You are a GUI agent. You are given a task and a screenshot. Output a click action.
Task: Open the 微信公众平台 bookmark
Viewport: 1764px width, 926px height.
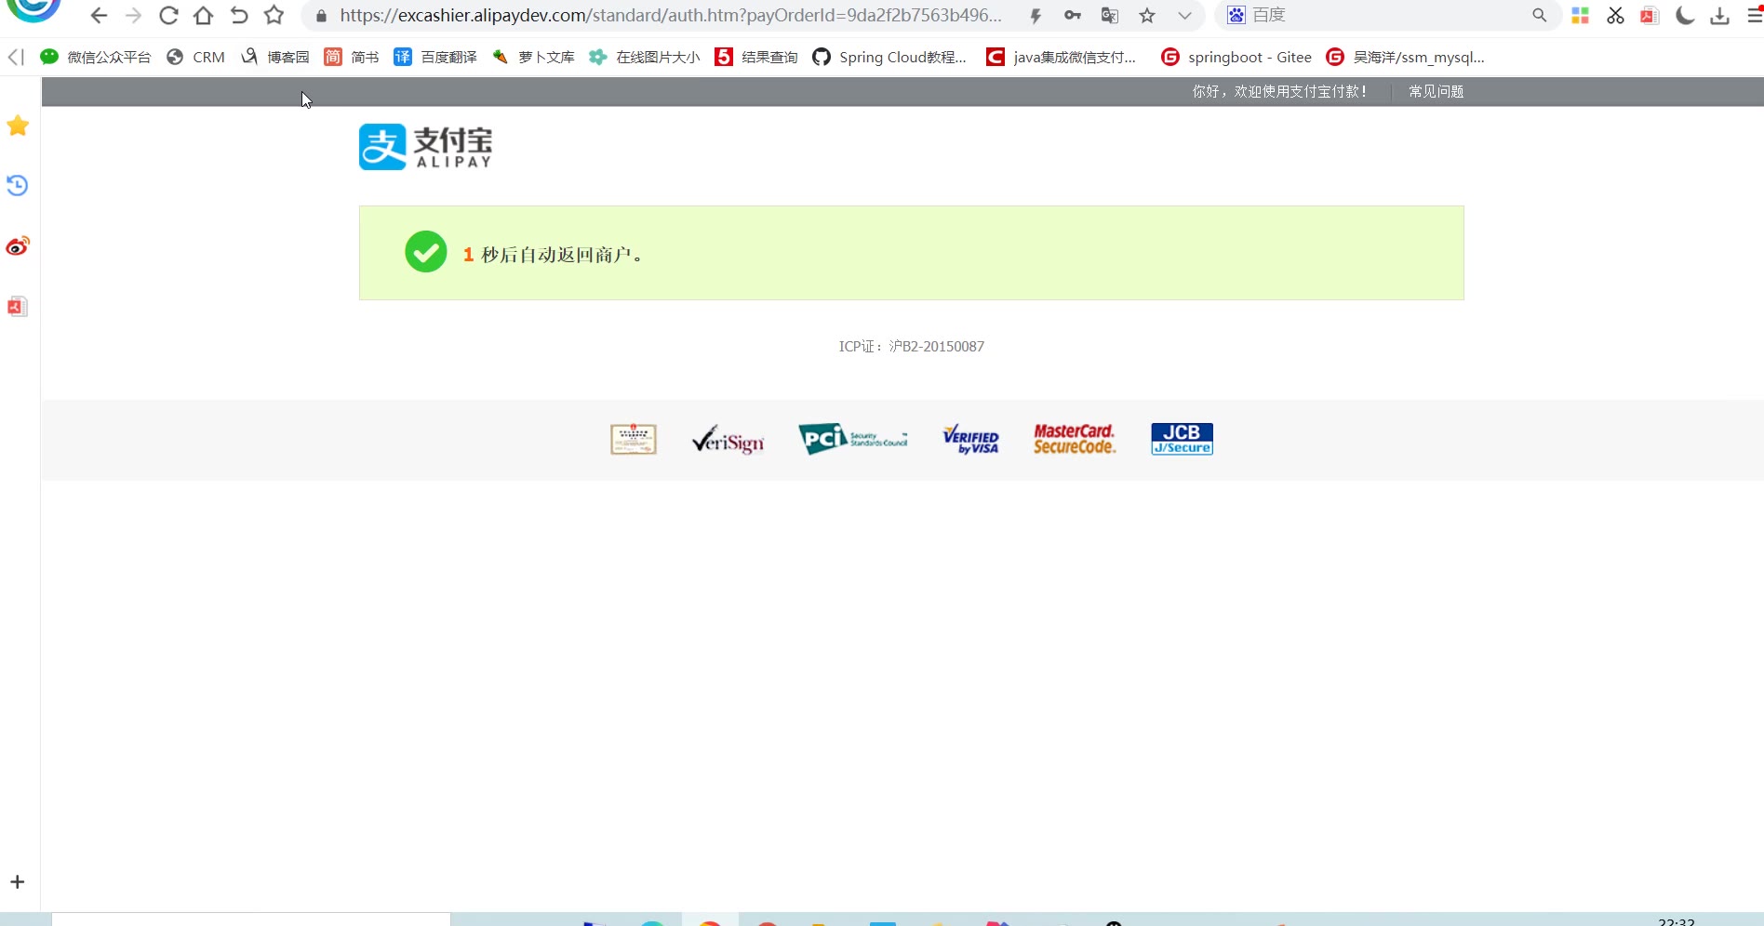click(95, 57)
